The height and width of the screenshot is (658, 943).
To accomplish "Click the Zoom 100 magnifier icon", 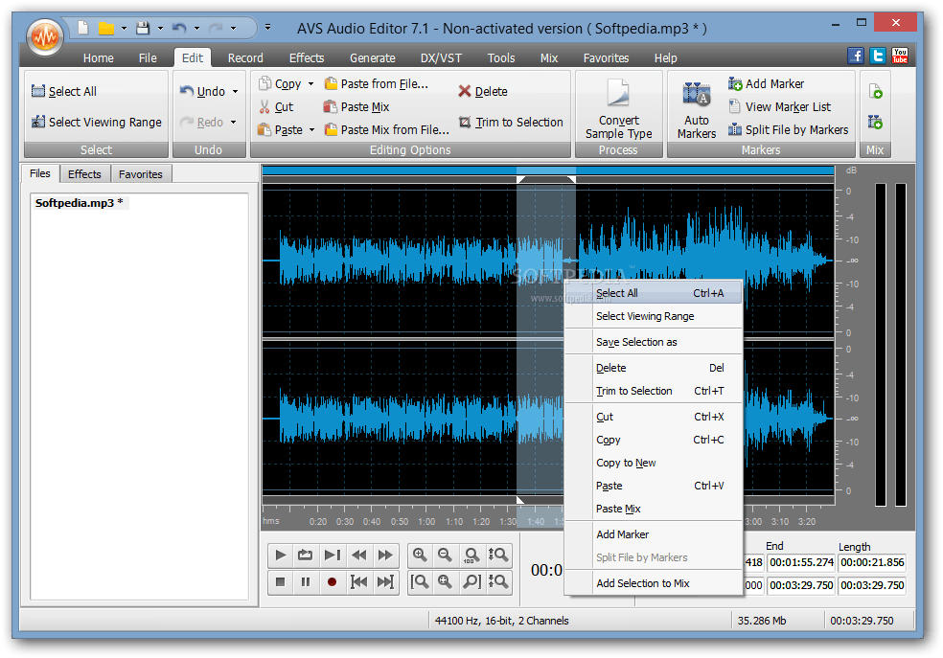I will (471, 555).
